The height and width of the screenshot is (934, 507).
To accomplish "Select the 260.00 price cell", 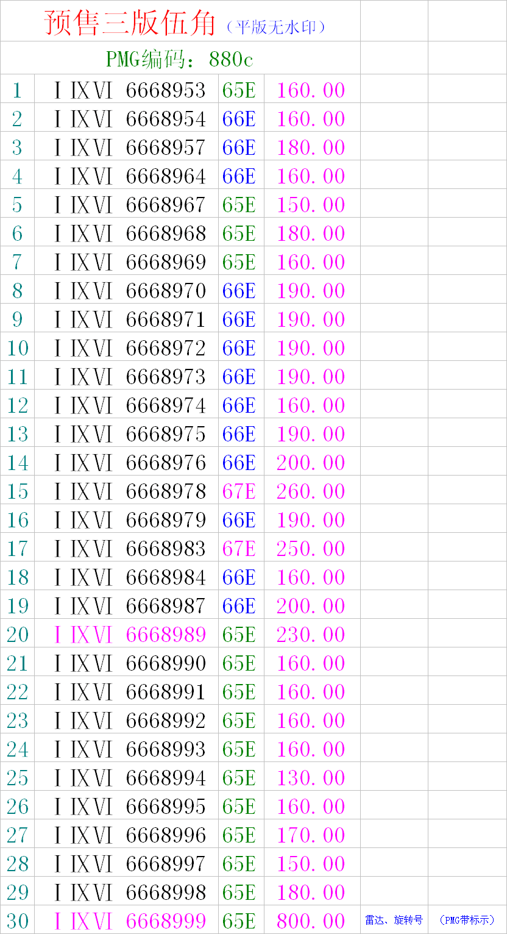I will (x=311, y=491).
